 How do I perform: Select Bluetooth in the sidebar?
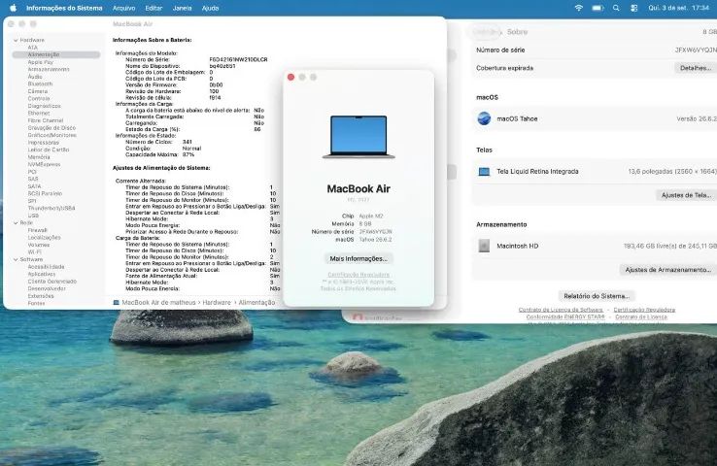pos(40,84)
